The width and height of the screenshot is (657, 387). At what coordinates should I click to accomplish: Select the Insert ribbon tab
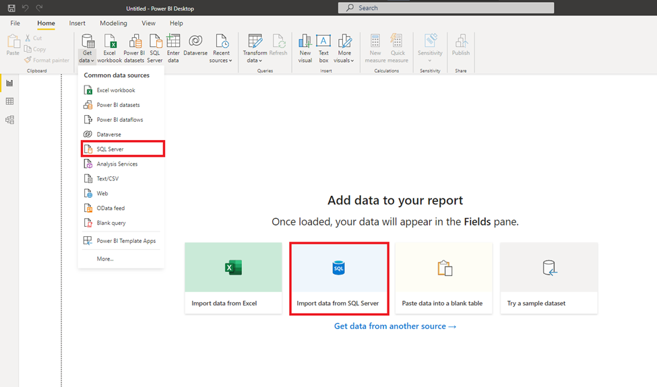tap(77, 23)
